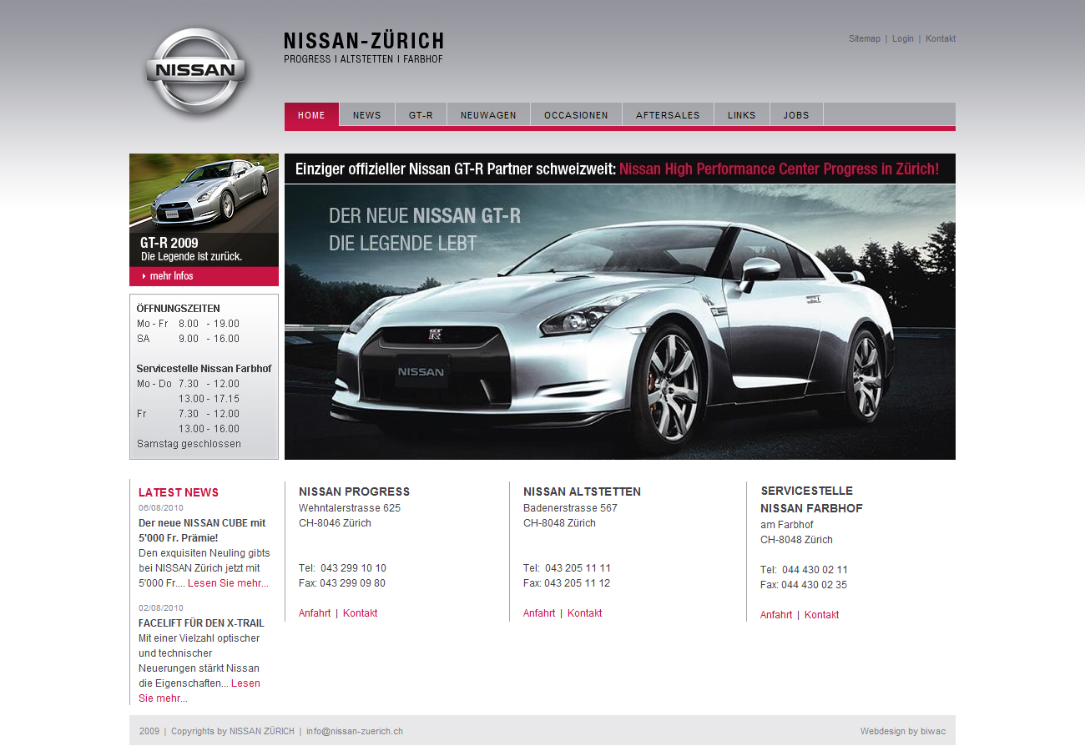
Task: Go to the JOBS page
Action: 796,115
